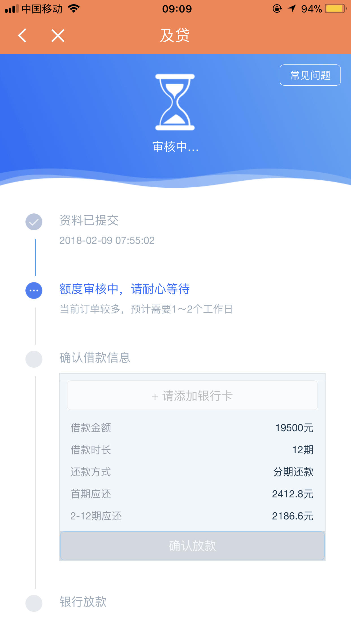
Task: Close the 及贷 page with X icon
Action: pos(58,36)
